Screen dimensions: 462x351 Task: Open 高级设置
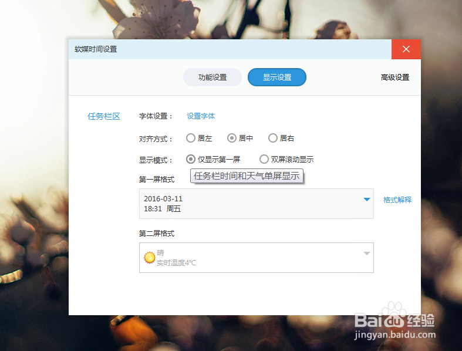click(x=395, y=77)
